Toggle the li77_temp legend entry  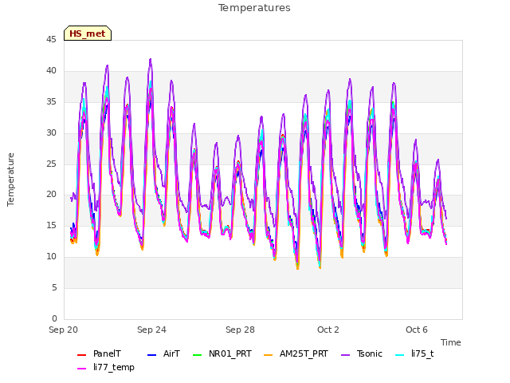[x=106, y=368]
